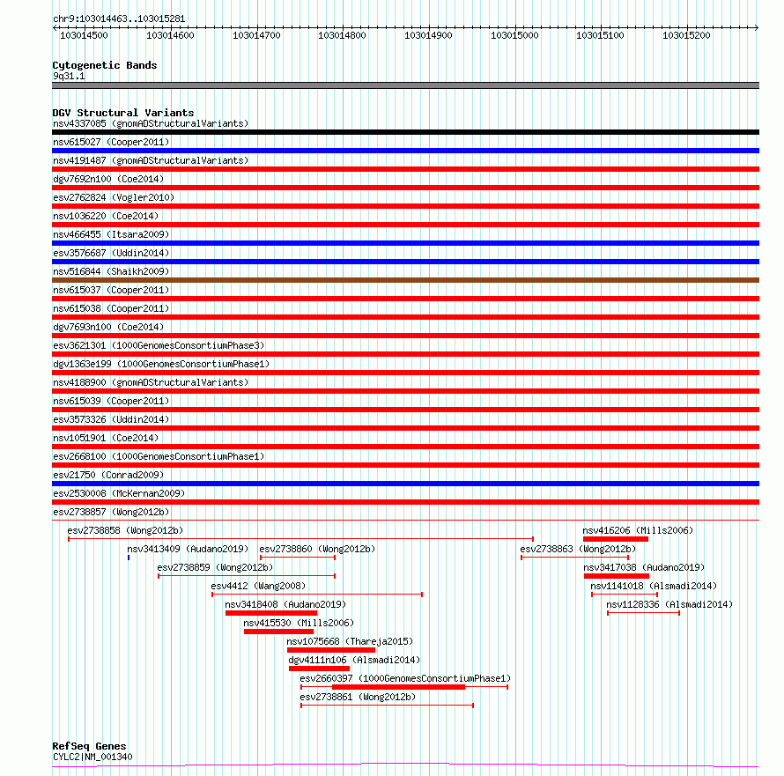Image resolution: width=784 pixels, height=776 pixels.
Task: Click the esv2530008 (McKernan2009) label
Action: tap(119, 493)
